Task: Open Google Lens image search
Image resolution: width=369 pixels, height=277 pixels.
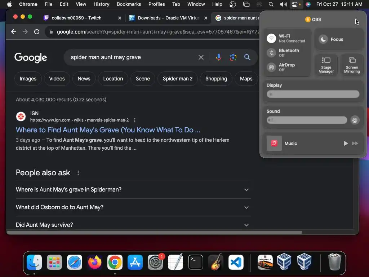Action: (x=233, y=57)
